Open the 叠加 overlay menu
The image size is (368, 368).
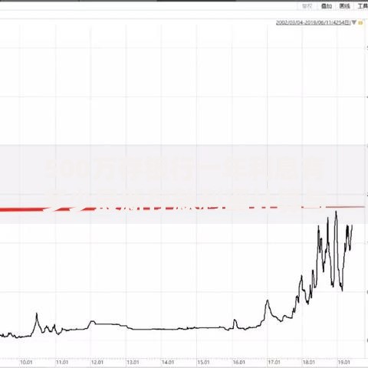coord(327,6)
